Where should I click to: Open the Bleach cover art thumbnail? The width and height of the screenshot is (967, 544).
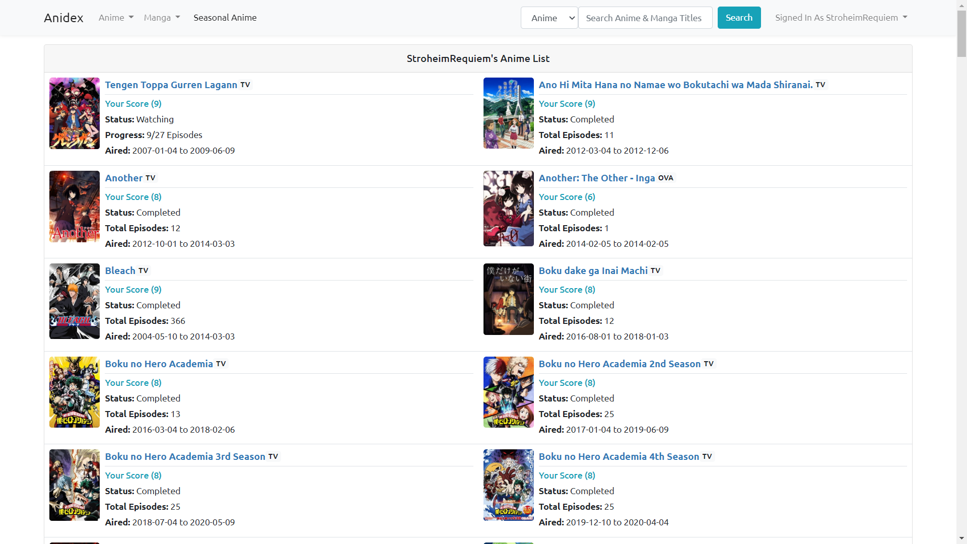(74, 301)
